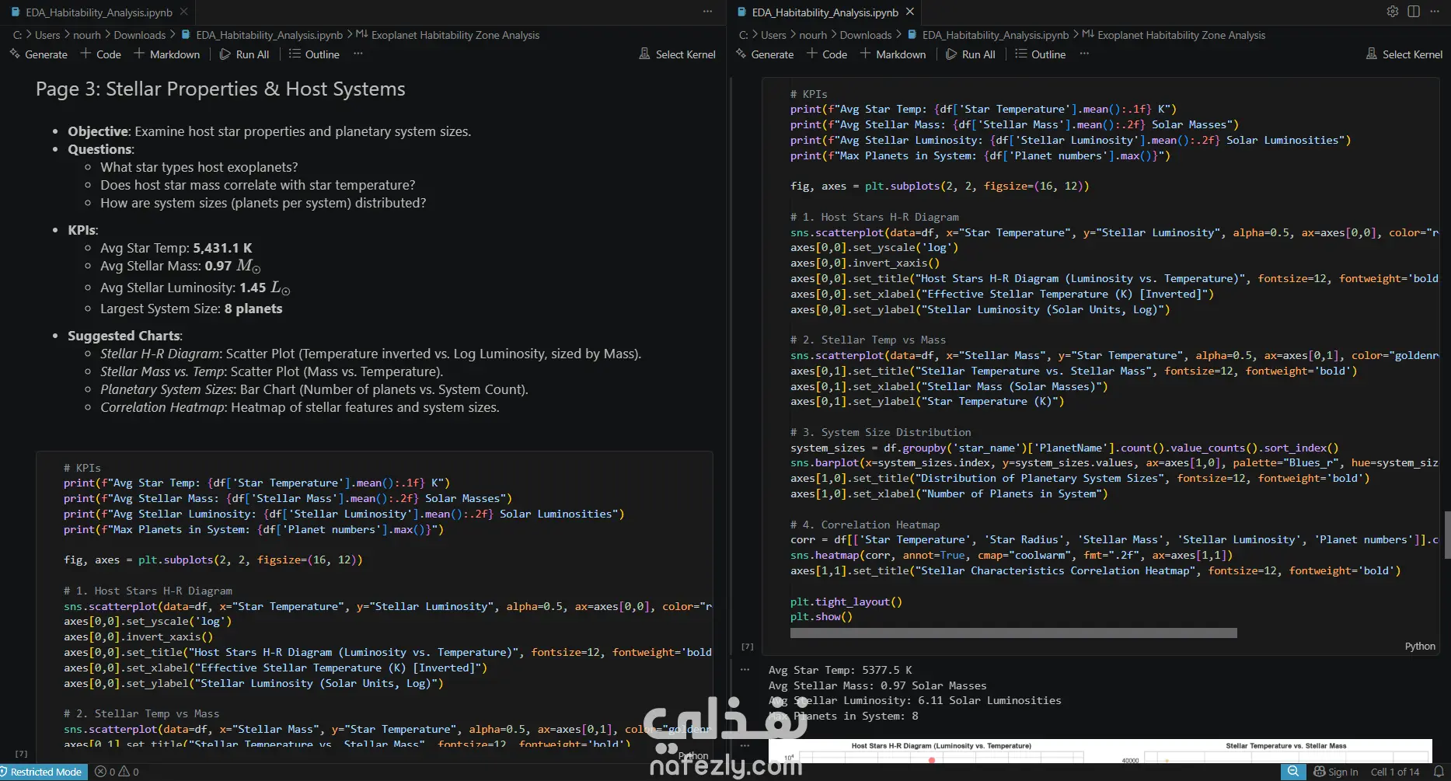Image resolution: width=1451 pixels, height=781 pixels.
Task: Close the right EDA_Habitability_Analysis.ipynb tab
Action: point(910,12)
